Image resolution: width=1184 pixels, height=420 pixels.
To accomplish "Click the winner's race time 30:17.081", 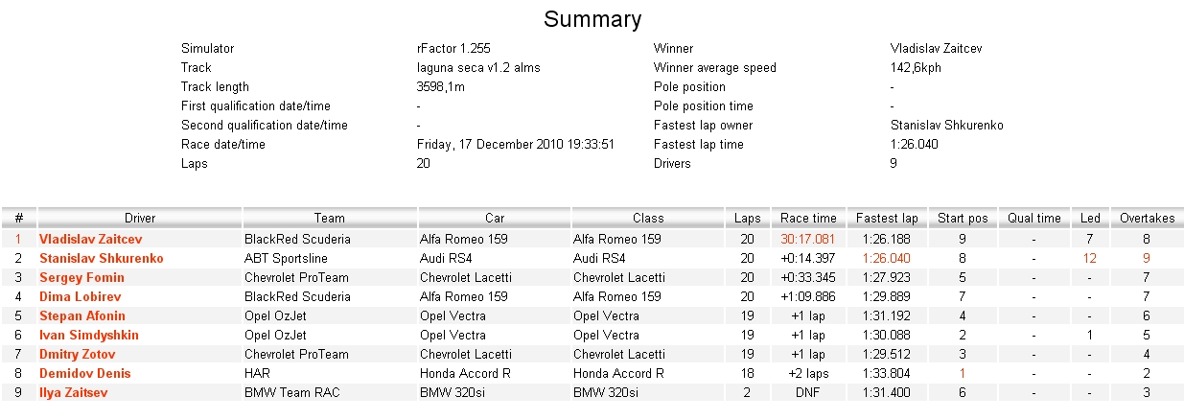I will 808,239.
